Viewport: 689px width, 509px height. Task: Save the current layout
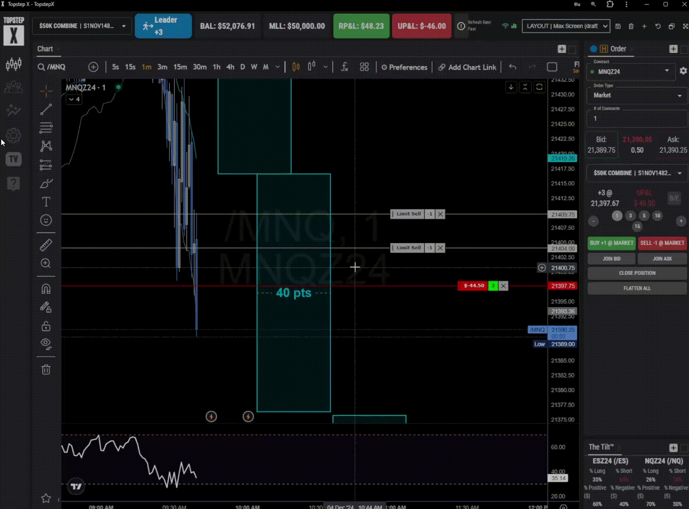[x=618, y=26]
